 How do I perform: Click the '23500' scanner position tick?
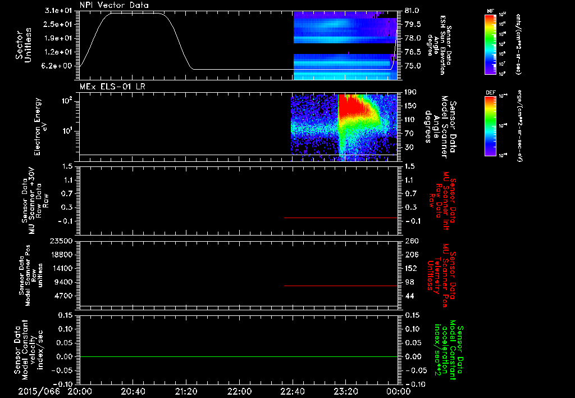[61, 241]
